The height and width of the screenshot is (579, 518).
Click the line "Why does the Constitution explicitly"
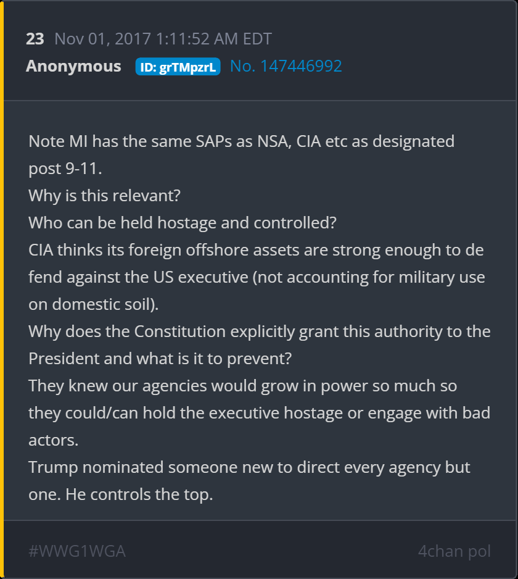pyautogui.click(x=259, y=331)
